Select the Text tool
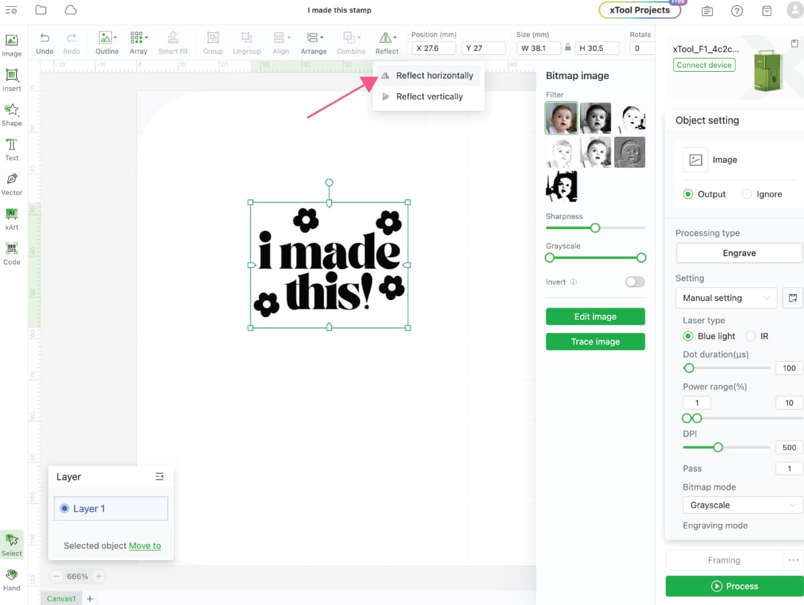Viewport: 804px width, 605px height. click(11, 149)
